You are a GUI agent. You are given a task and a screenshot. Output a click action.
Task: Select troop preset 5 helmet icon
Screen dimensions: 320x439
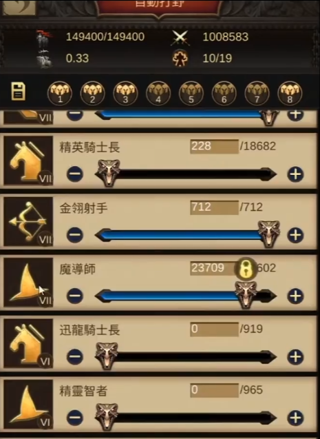coord(191,93)
